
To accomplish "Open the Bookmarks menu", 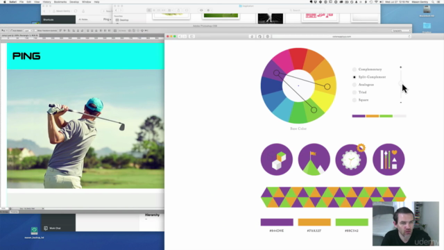I will [60, 2].
